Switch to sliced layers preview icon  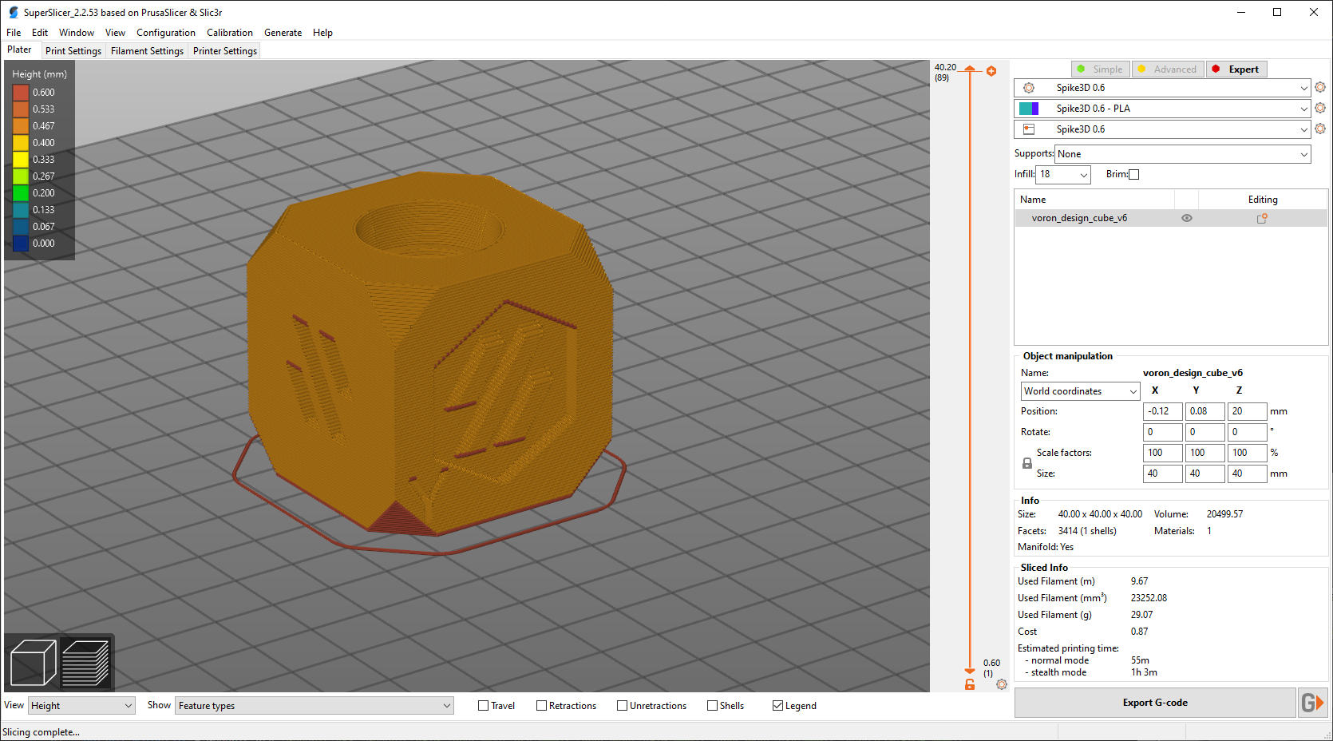click(x=85, y=663)
